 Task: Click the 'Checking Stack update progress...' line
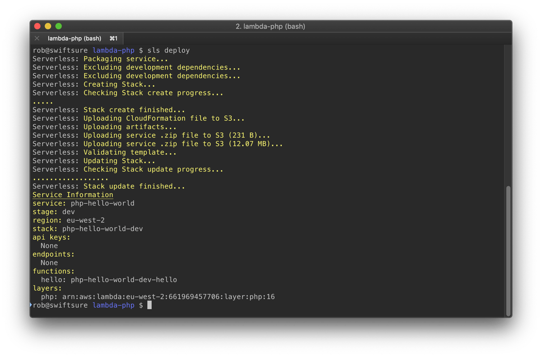tap(128, 169)
